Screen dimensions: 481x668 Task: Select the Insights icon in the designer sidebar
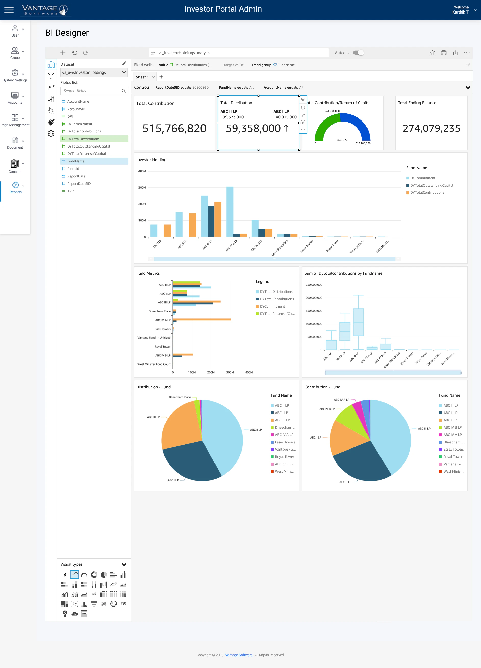[x=51, y=88]
